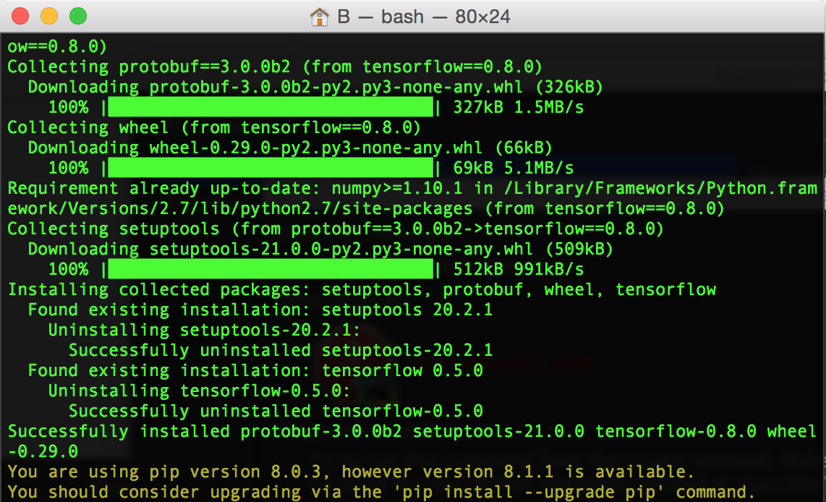826x502 pixels.
Task: Click 'Uninstalling setuptools-20.2.1:' line
Action: coord(205,330)
